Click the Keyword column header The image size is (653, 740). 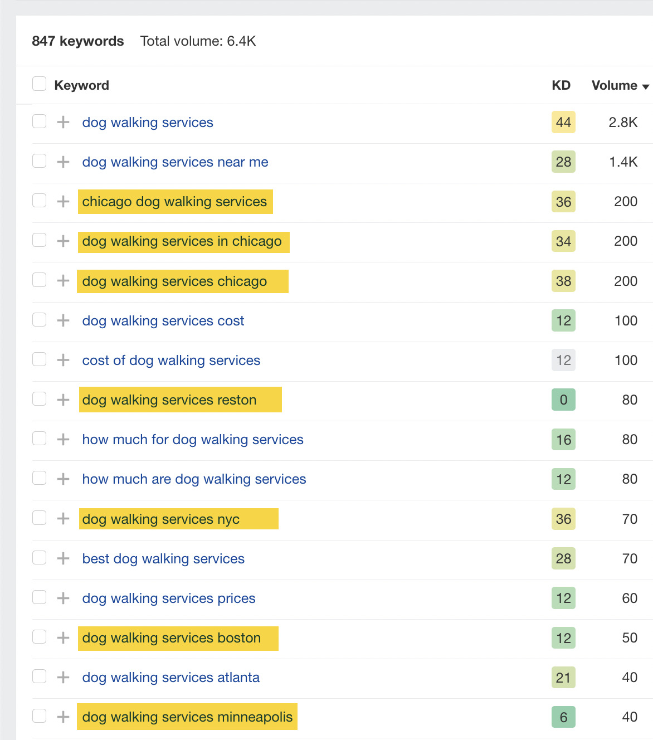(82, 85)
